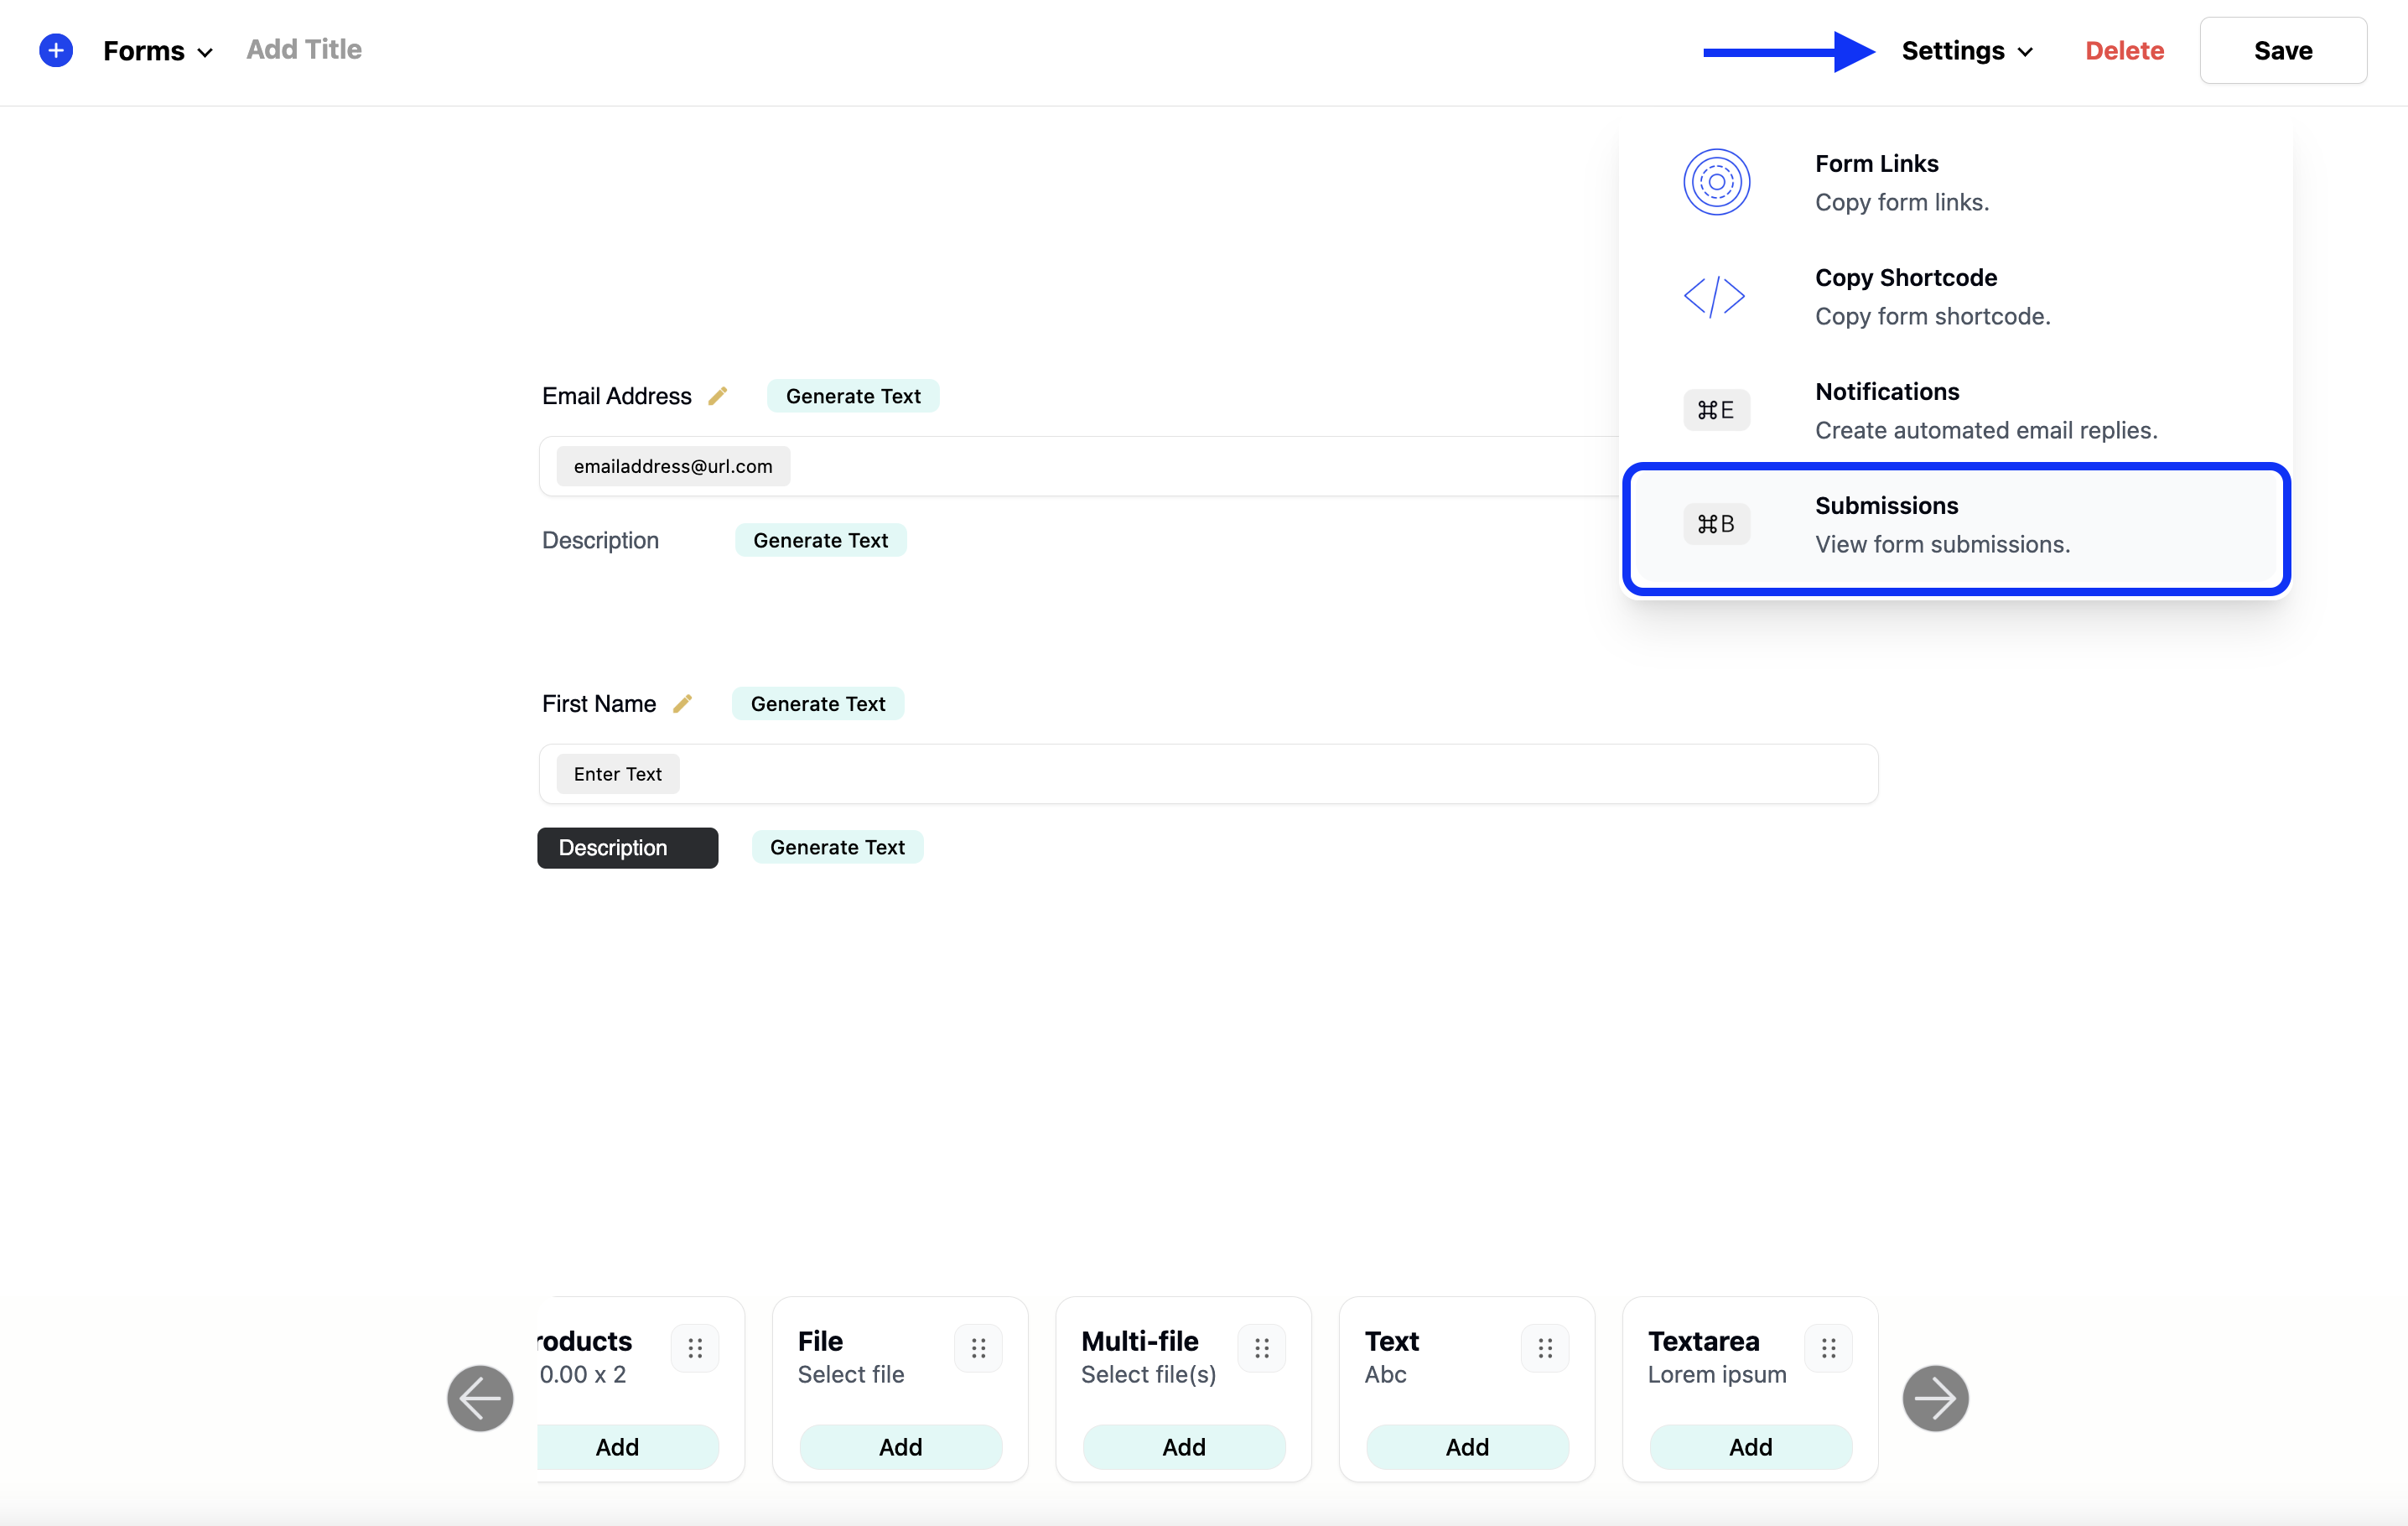2408x1526 pixels.
Task: Expand the Settings menu
Action: click(1966, 51)
